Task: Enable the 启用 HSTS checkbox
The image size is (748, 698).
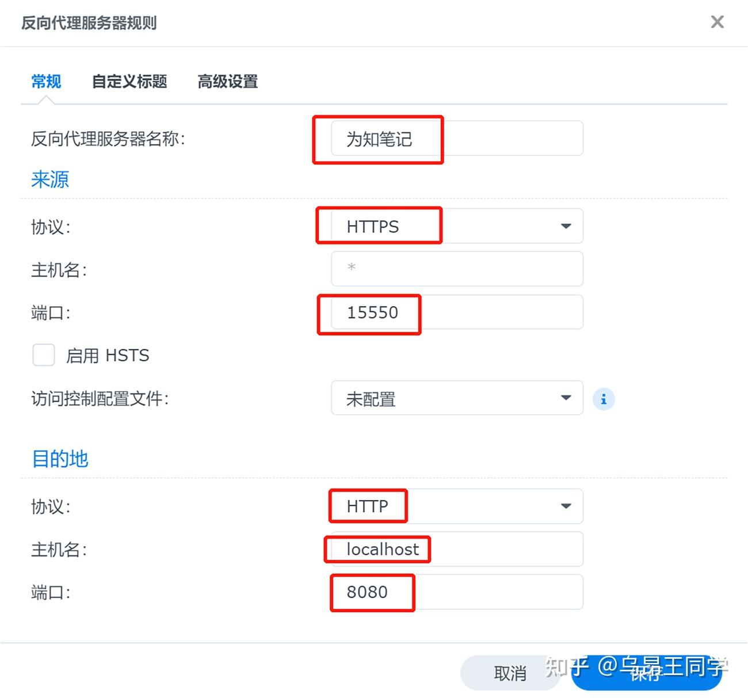Action: point(43,355)
